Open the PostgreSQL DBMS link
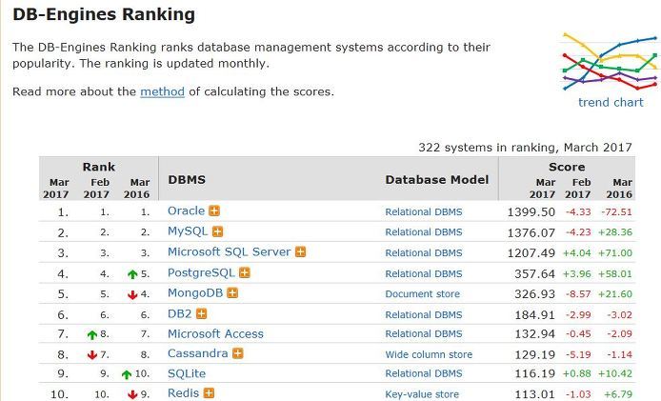The image size is (661, 401). (201, 272)
